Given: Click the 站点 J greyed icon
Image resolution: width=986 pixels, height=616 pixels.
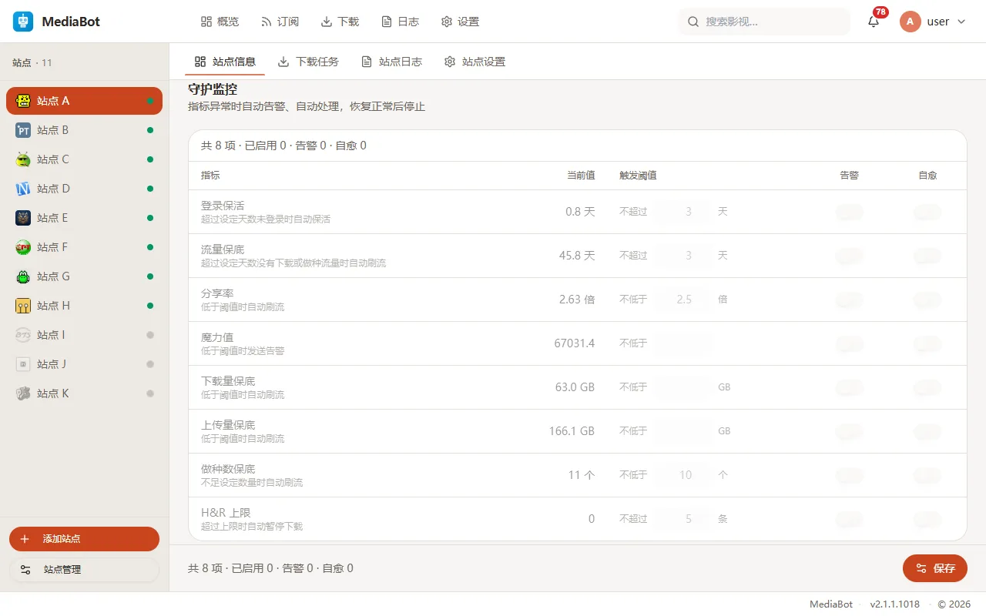Looking at the screenshot, I should coord(23,364).
